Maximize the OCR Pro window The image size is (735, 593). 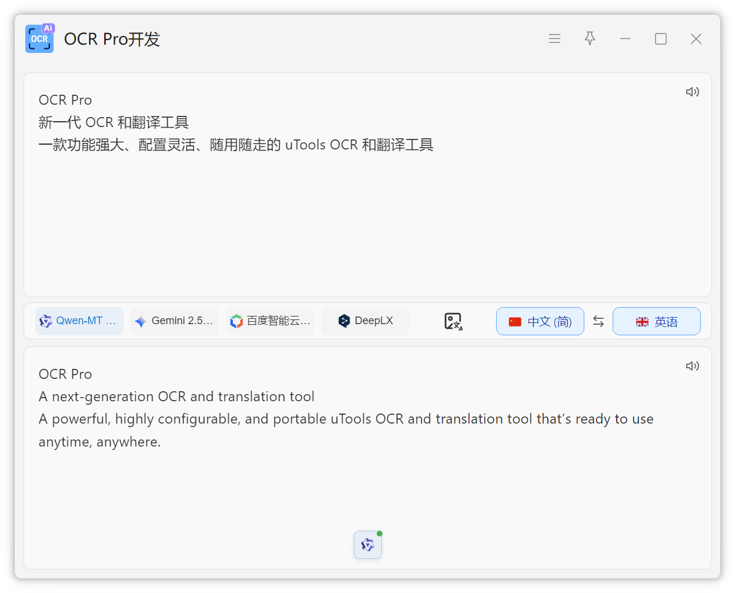(661, 39)
